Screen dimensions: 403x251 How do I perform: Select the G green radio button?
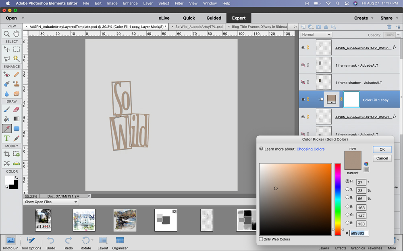coord(347,214)
